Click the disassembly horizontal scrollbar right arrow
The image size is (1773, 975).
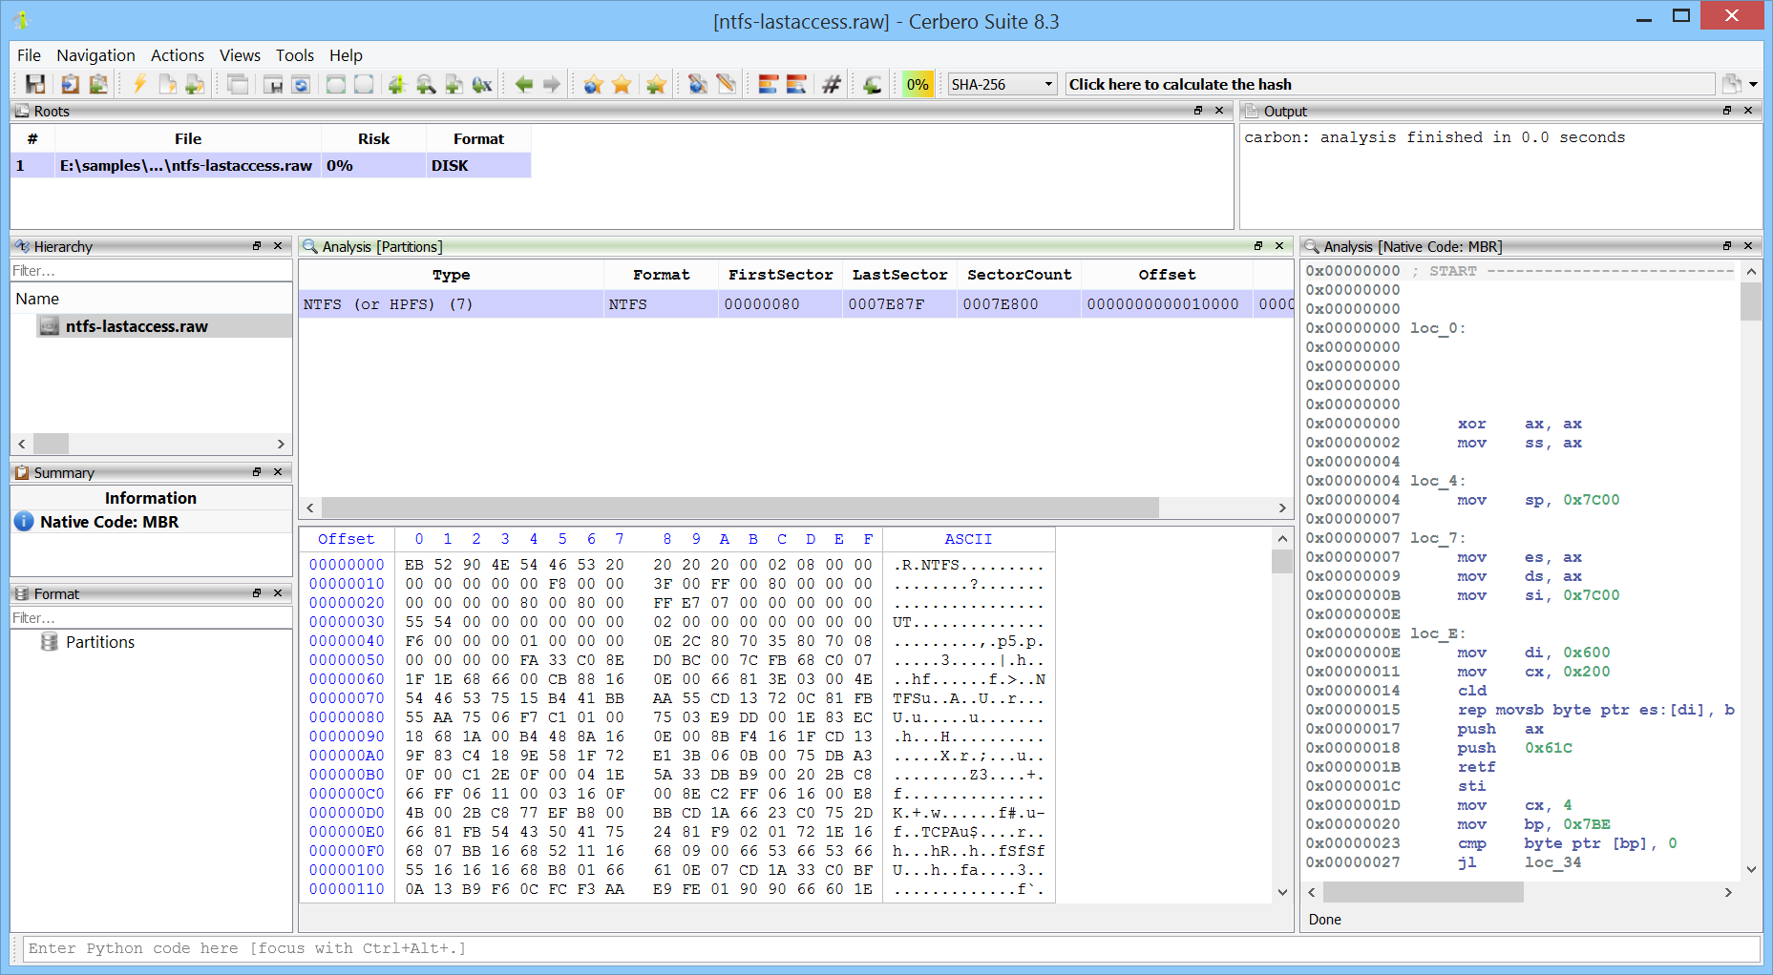click(x=1727, y=892)
